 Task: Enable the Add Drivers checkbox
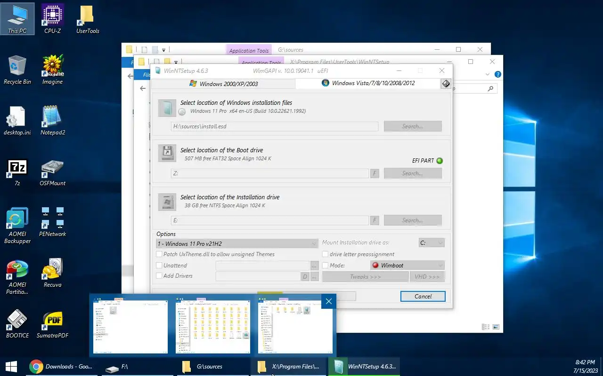coord(159,276)
